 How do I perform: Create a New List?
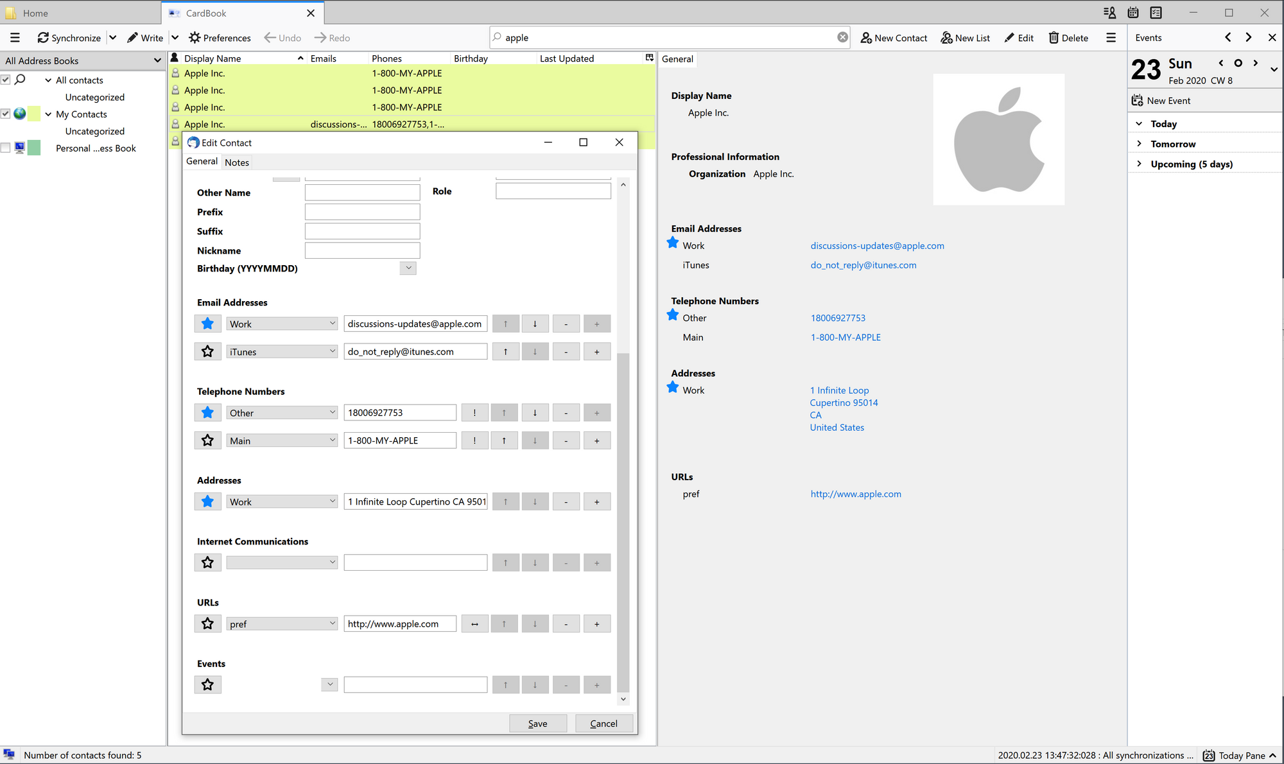coord(965,38)
